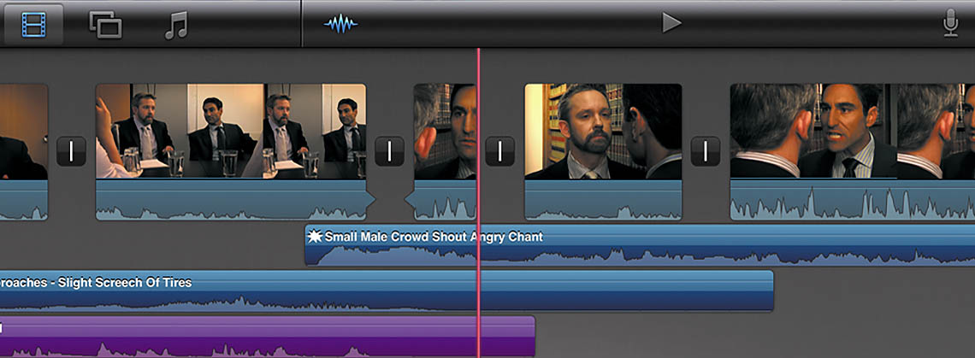Select transition after bearded man bookshelf clip
This screenshot has width=975, height=358.
(x=706, y=151)
